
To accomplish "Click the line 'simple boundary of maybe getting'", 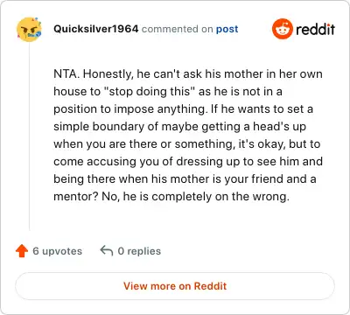I will [179, 127].
